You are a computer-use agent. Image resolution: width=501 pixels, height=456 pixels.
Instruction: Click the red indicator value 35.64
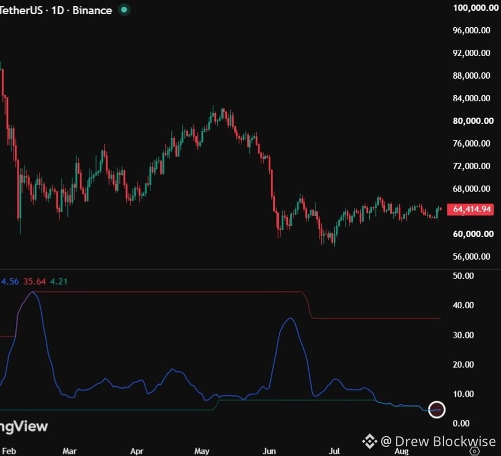[34, 281]
